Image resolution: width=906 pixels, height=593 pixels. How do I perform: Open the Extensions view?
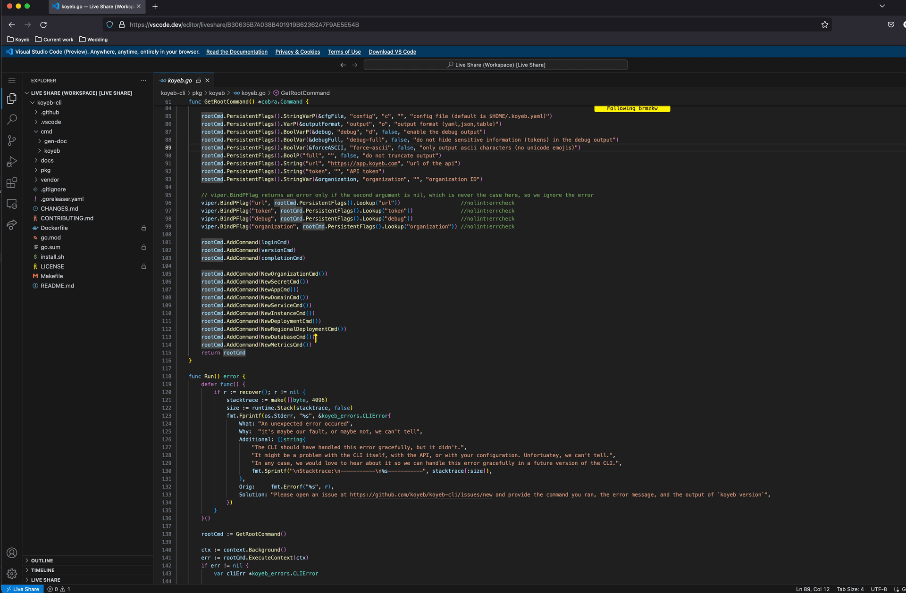12,183
